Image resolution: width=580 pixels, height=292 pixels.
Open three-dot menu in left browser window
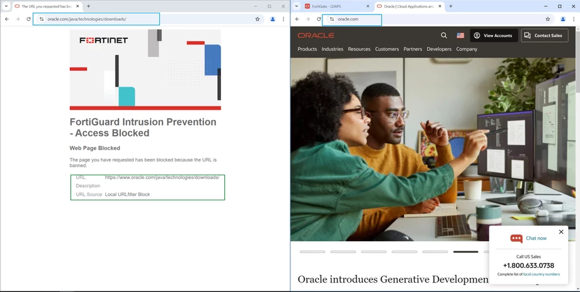(283, 19)
